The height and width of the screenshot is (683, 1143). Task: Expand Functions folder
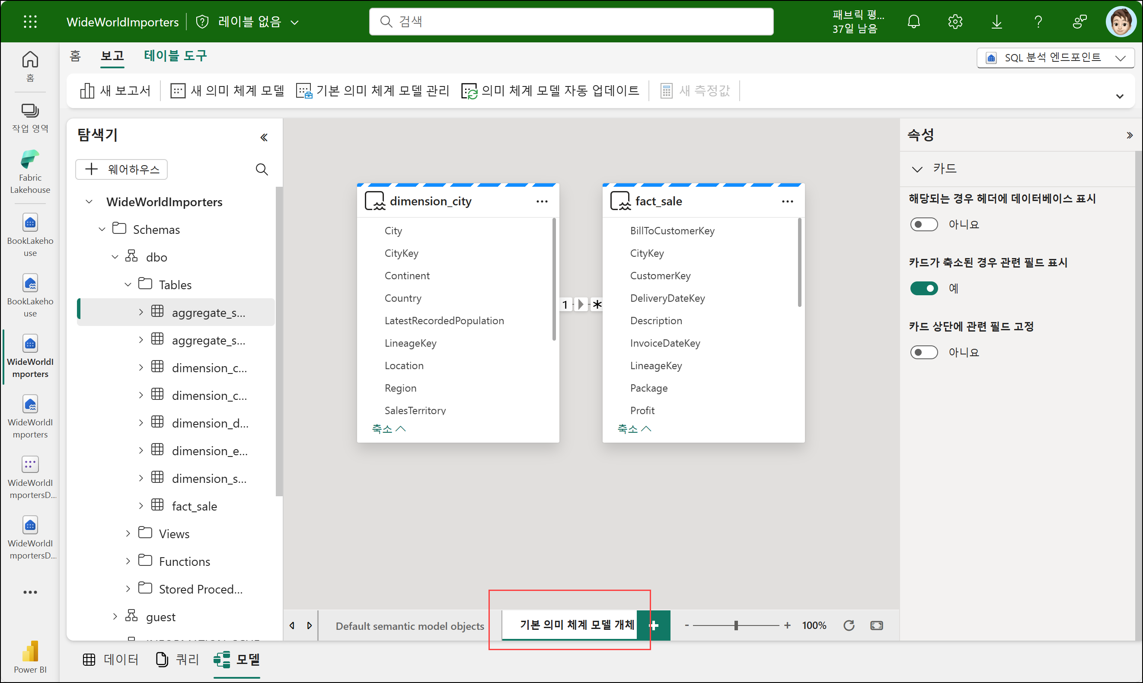(128, 561)
